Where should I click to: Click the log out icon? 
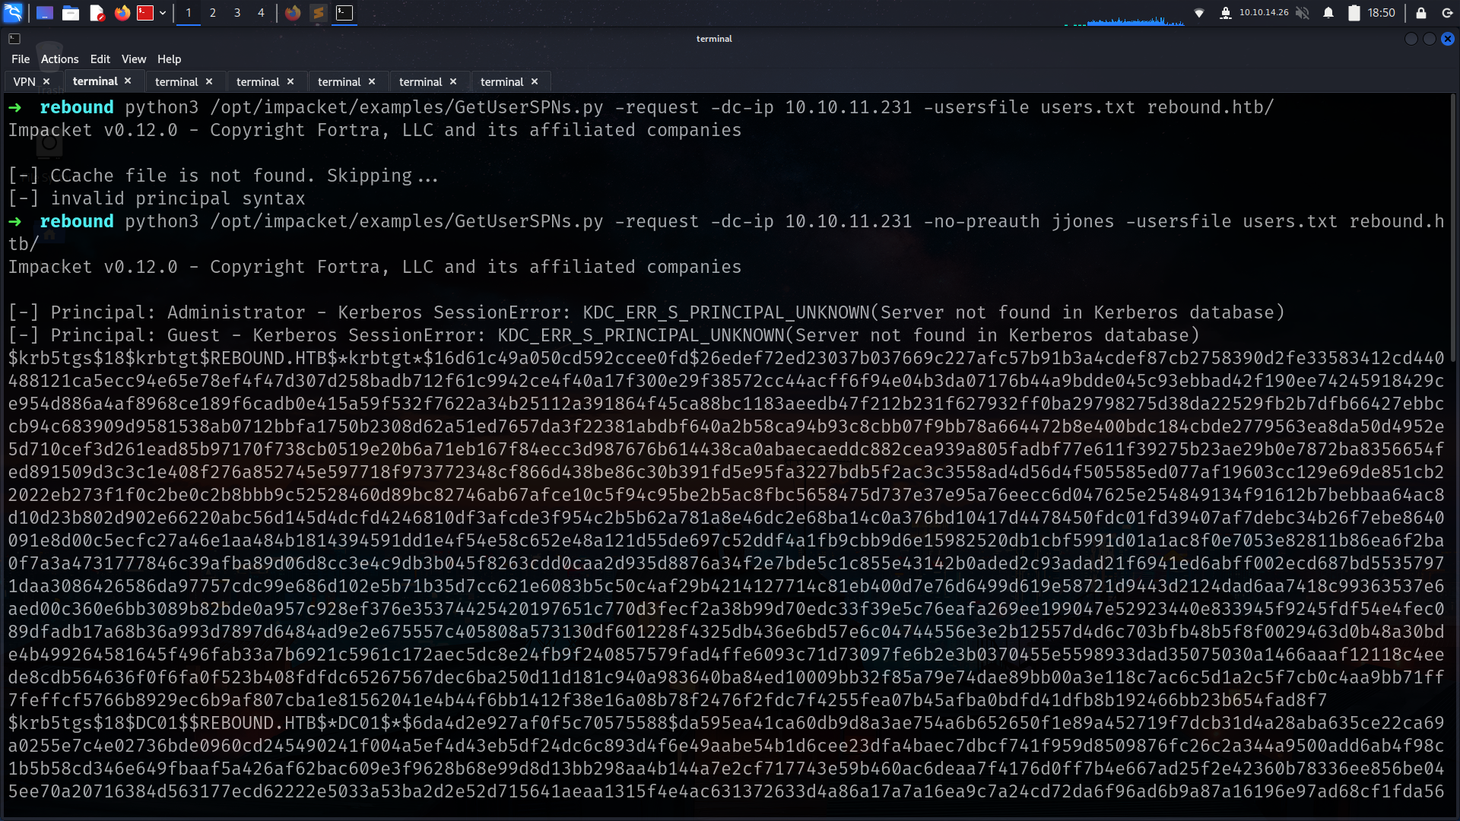(x=1446, y=13)
